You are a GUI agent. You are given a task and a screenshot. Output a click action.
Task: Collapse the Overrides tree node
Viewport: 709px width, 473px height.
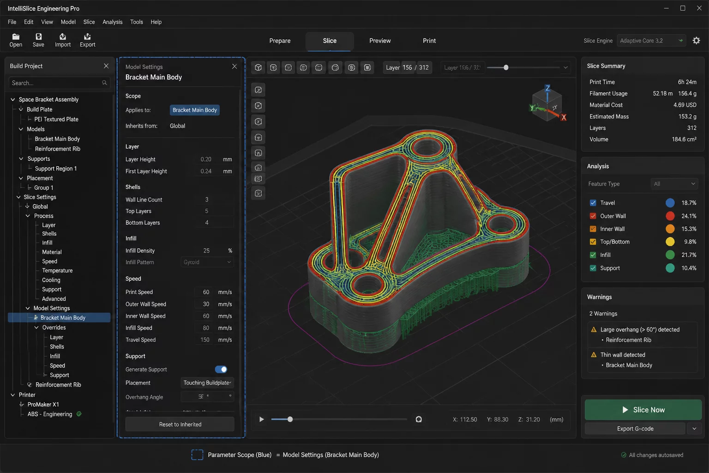click(36, 327)
